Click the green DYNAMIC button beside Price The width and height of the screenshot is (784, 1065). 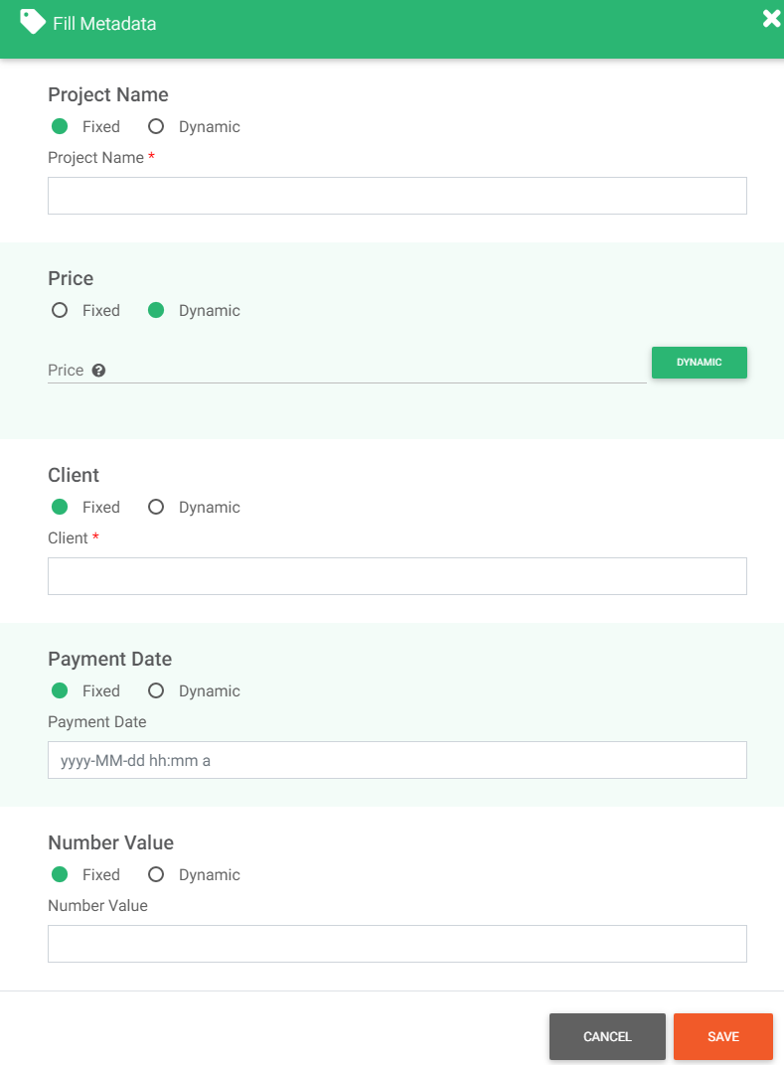(x=699, y=363)
